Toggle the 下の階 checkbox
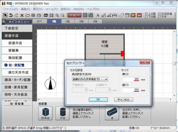 click(x=146, y=17)
